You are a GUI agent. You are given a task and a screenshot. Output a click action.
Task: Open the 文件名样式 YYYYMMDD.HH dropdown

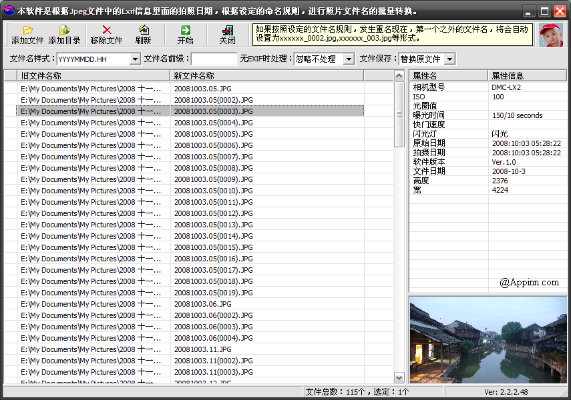pyautogui.click(x=135, y=59)
